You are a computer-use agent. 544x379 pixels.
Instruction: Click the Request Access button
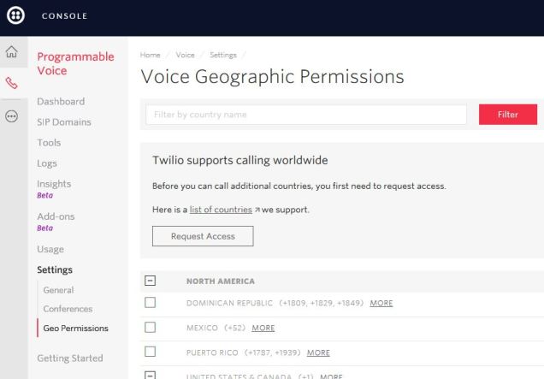(203, 236)
